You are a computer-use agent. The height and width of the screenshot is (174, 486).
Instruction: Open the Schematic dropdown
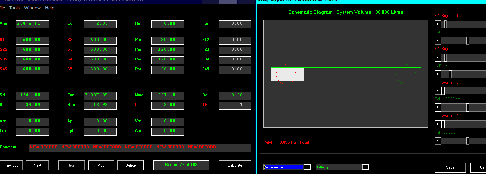[x=307, y=167]
